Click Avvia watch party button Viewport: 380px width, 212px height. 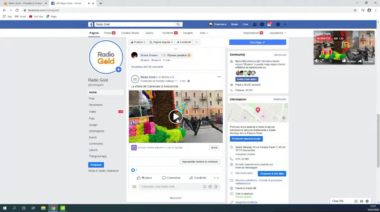(x=214, y=147)
